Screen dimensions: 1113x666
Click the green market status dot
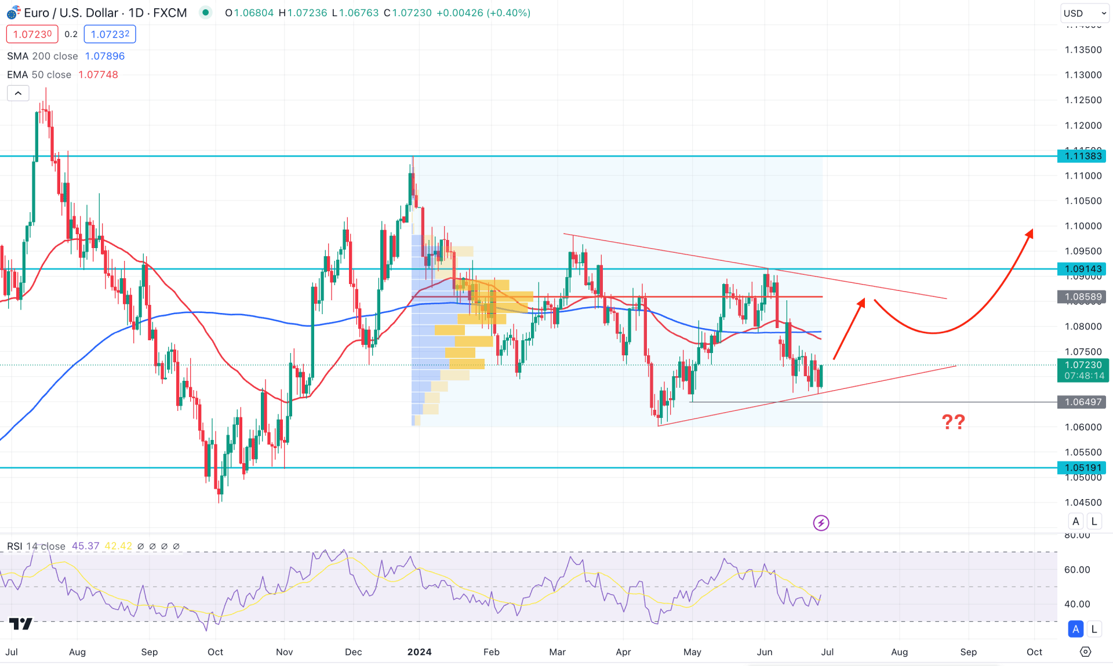pos(205,13)
